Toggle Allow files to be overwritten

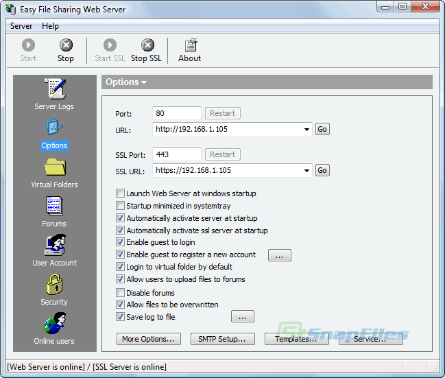[120, 305]
